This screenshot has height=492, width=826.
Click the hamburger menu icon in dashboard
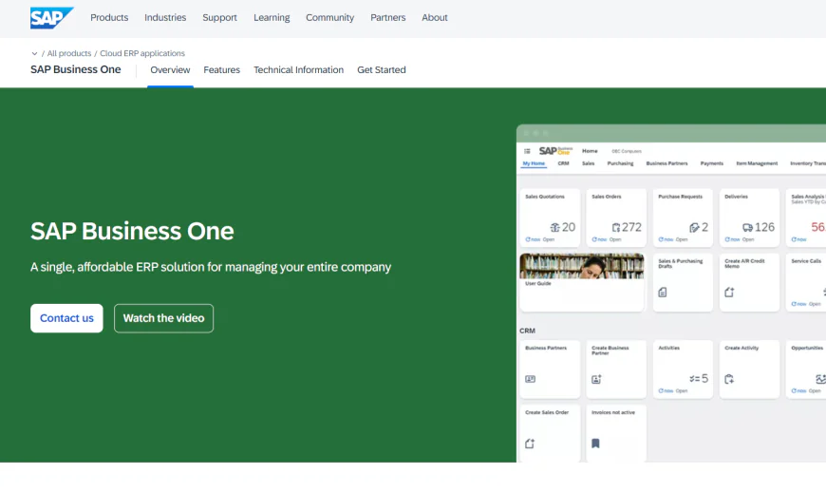527,151
